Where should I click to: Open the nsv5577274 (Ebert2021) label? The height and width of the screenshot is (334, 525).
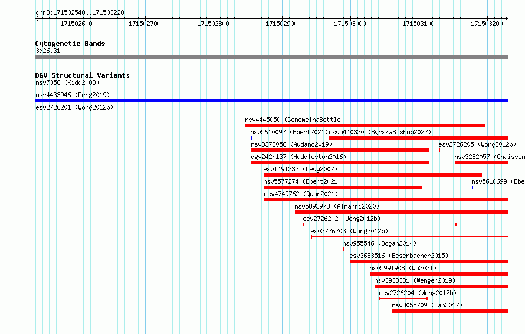302,181
